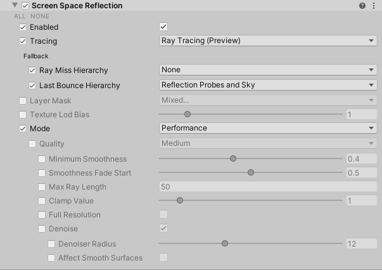382x270 pixels.
Task: Open the Tracing mode dropdown
Action: click(267, 41)
